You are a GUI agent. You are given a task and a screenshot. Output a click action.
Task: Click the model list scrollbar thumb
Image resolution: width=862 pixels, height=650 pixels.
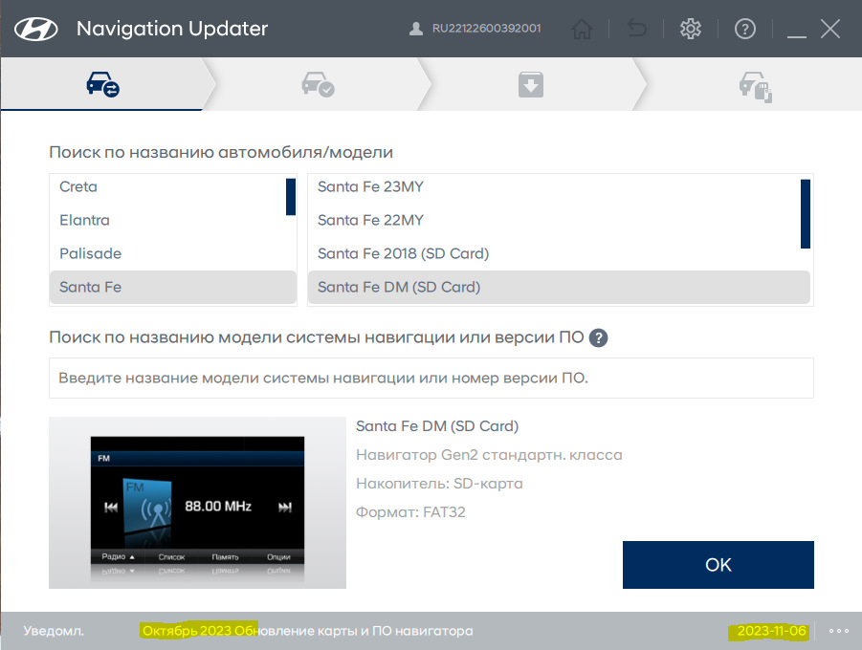806,214
